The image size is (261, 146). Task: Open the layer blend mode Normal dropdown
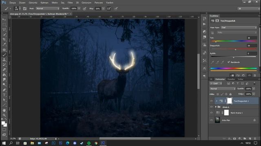[223, 89]
